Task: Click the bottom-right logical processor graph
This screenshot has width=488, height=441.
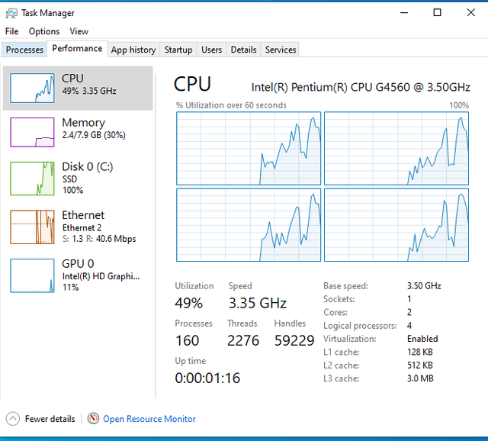Action: pos(396,225)
